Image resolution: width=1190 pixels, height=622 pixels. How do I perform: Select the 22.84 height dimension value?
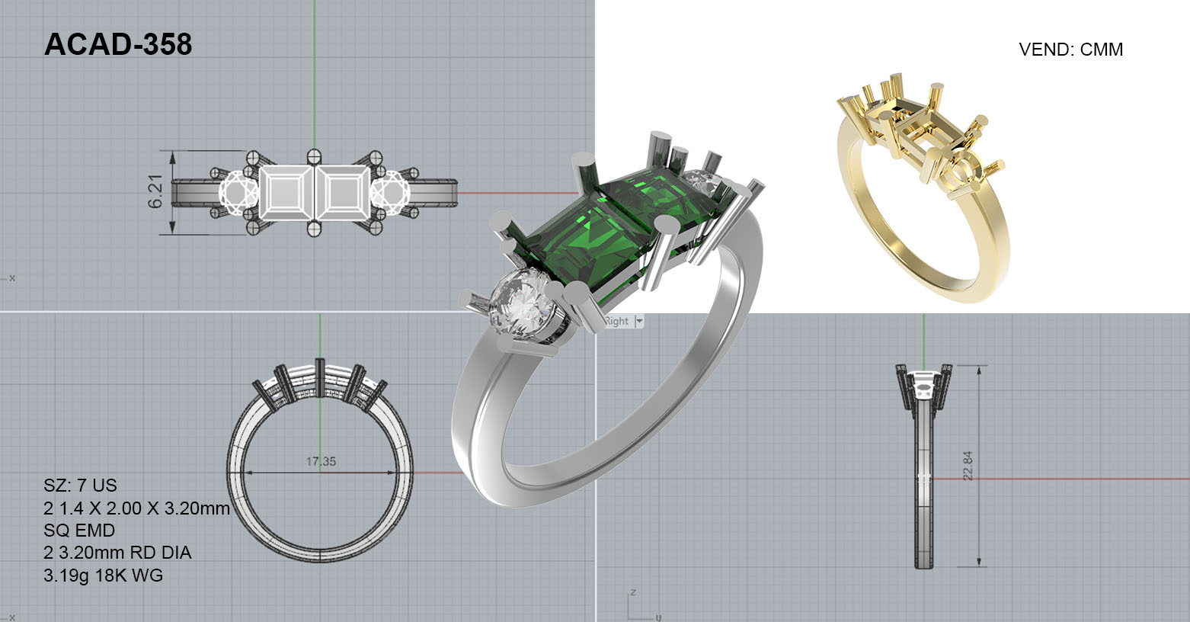pos(968,466)
